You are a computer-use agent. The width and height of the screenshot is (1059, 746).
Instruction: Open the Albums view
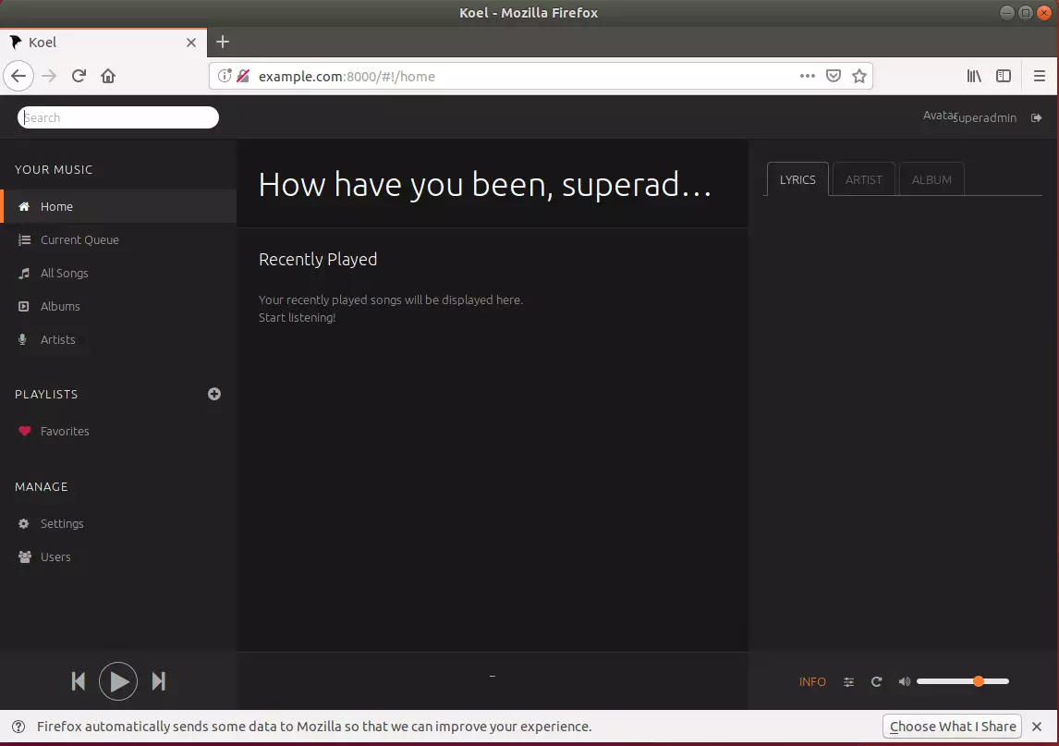coord(119,306)
